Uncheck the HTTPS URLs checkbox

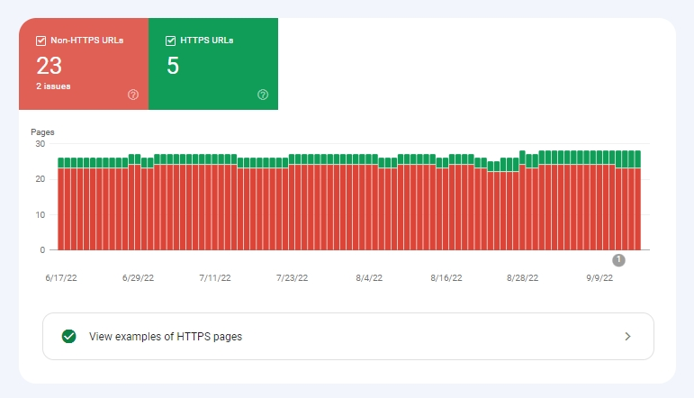pyautogui.click(x=170, y=41)
